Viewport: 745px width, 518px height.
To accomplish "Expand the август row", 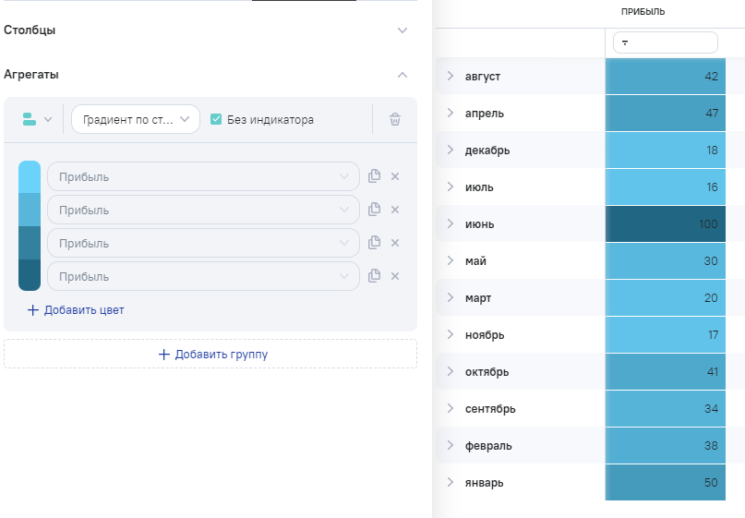I will coord(451,76).
